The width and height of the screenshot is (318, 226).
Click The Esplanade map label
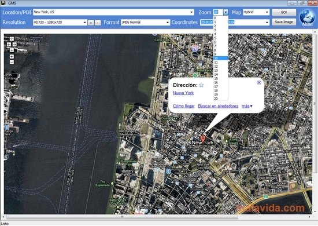[x=102, y=183]
